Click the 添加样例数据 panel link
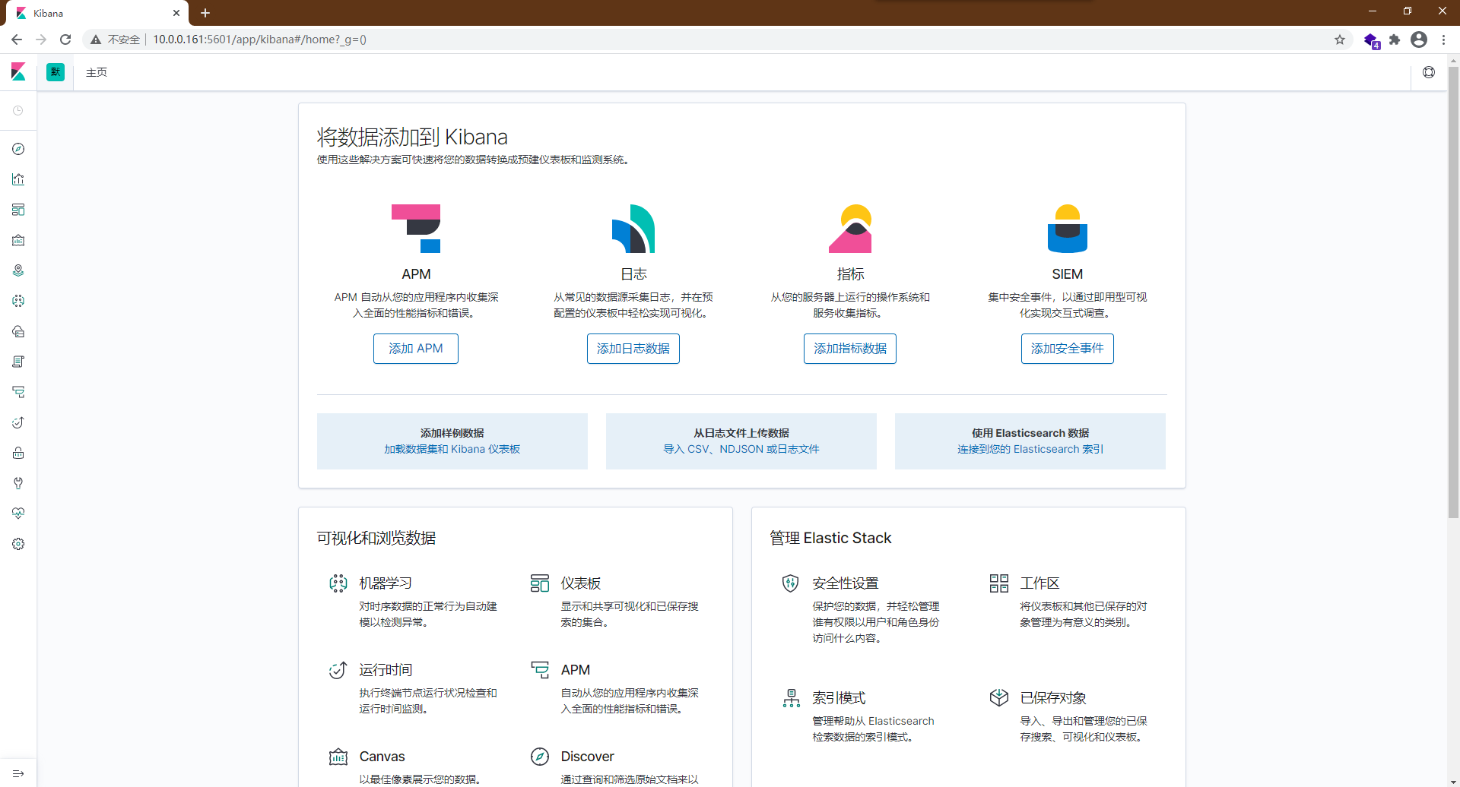The image size is (1460, 787). click(x=452, y=441)
